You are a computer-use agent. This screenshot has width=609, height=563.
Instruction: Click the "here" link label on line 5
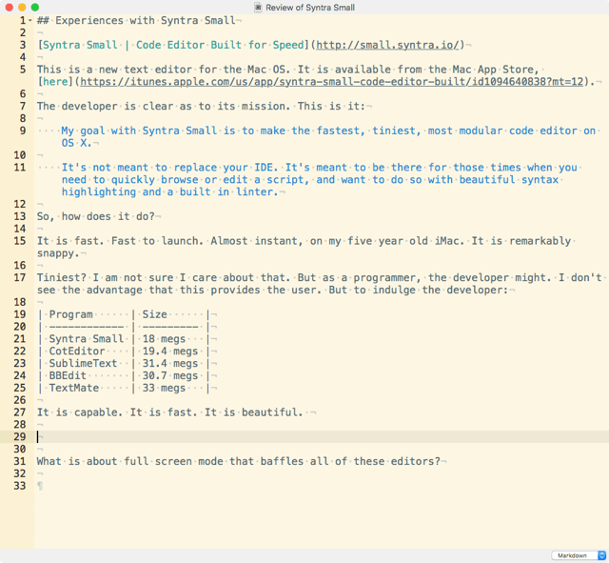(x=55, y=82)
